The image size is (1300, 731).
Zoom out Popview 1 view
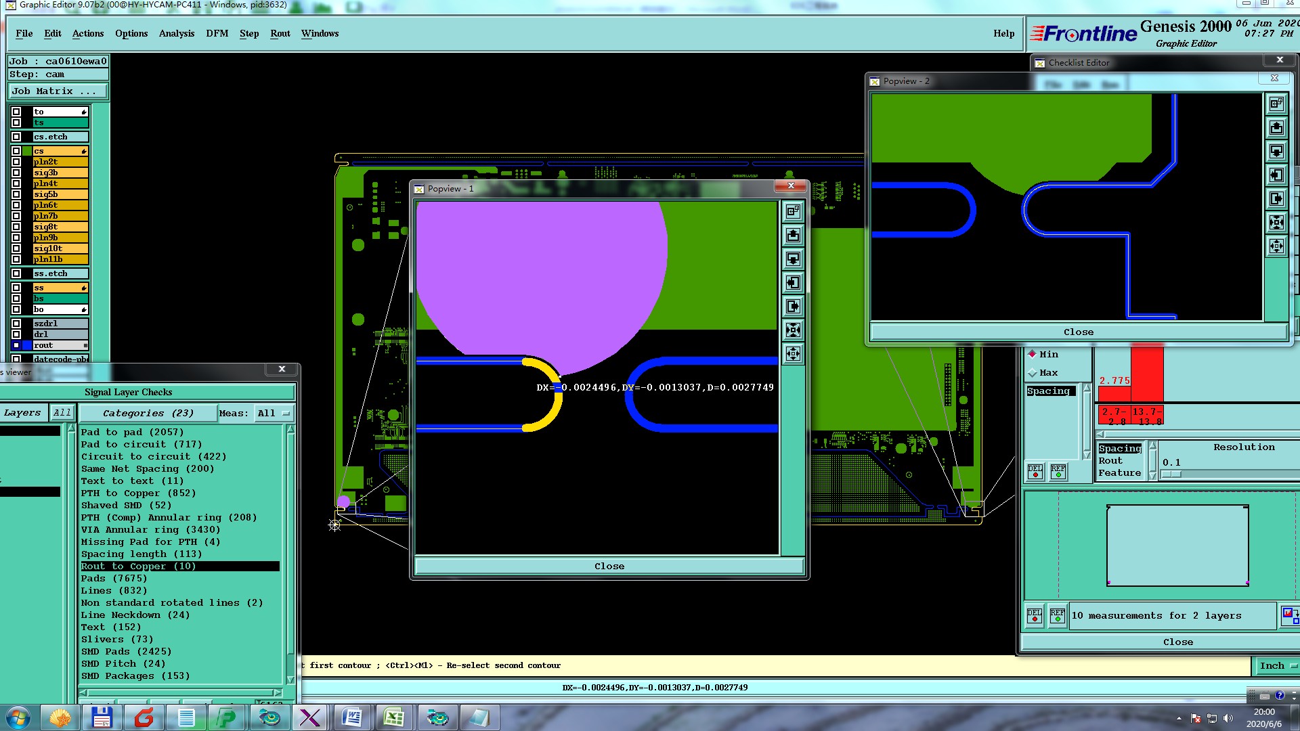coord(793,354)
